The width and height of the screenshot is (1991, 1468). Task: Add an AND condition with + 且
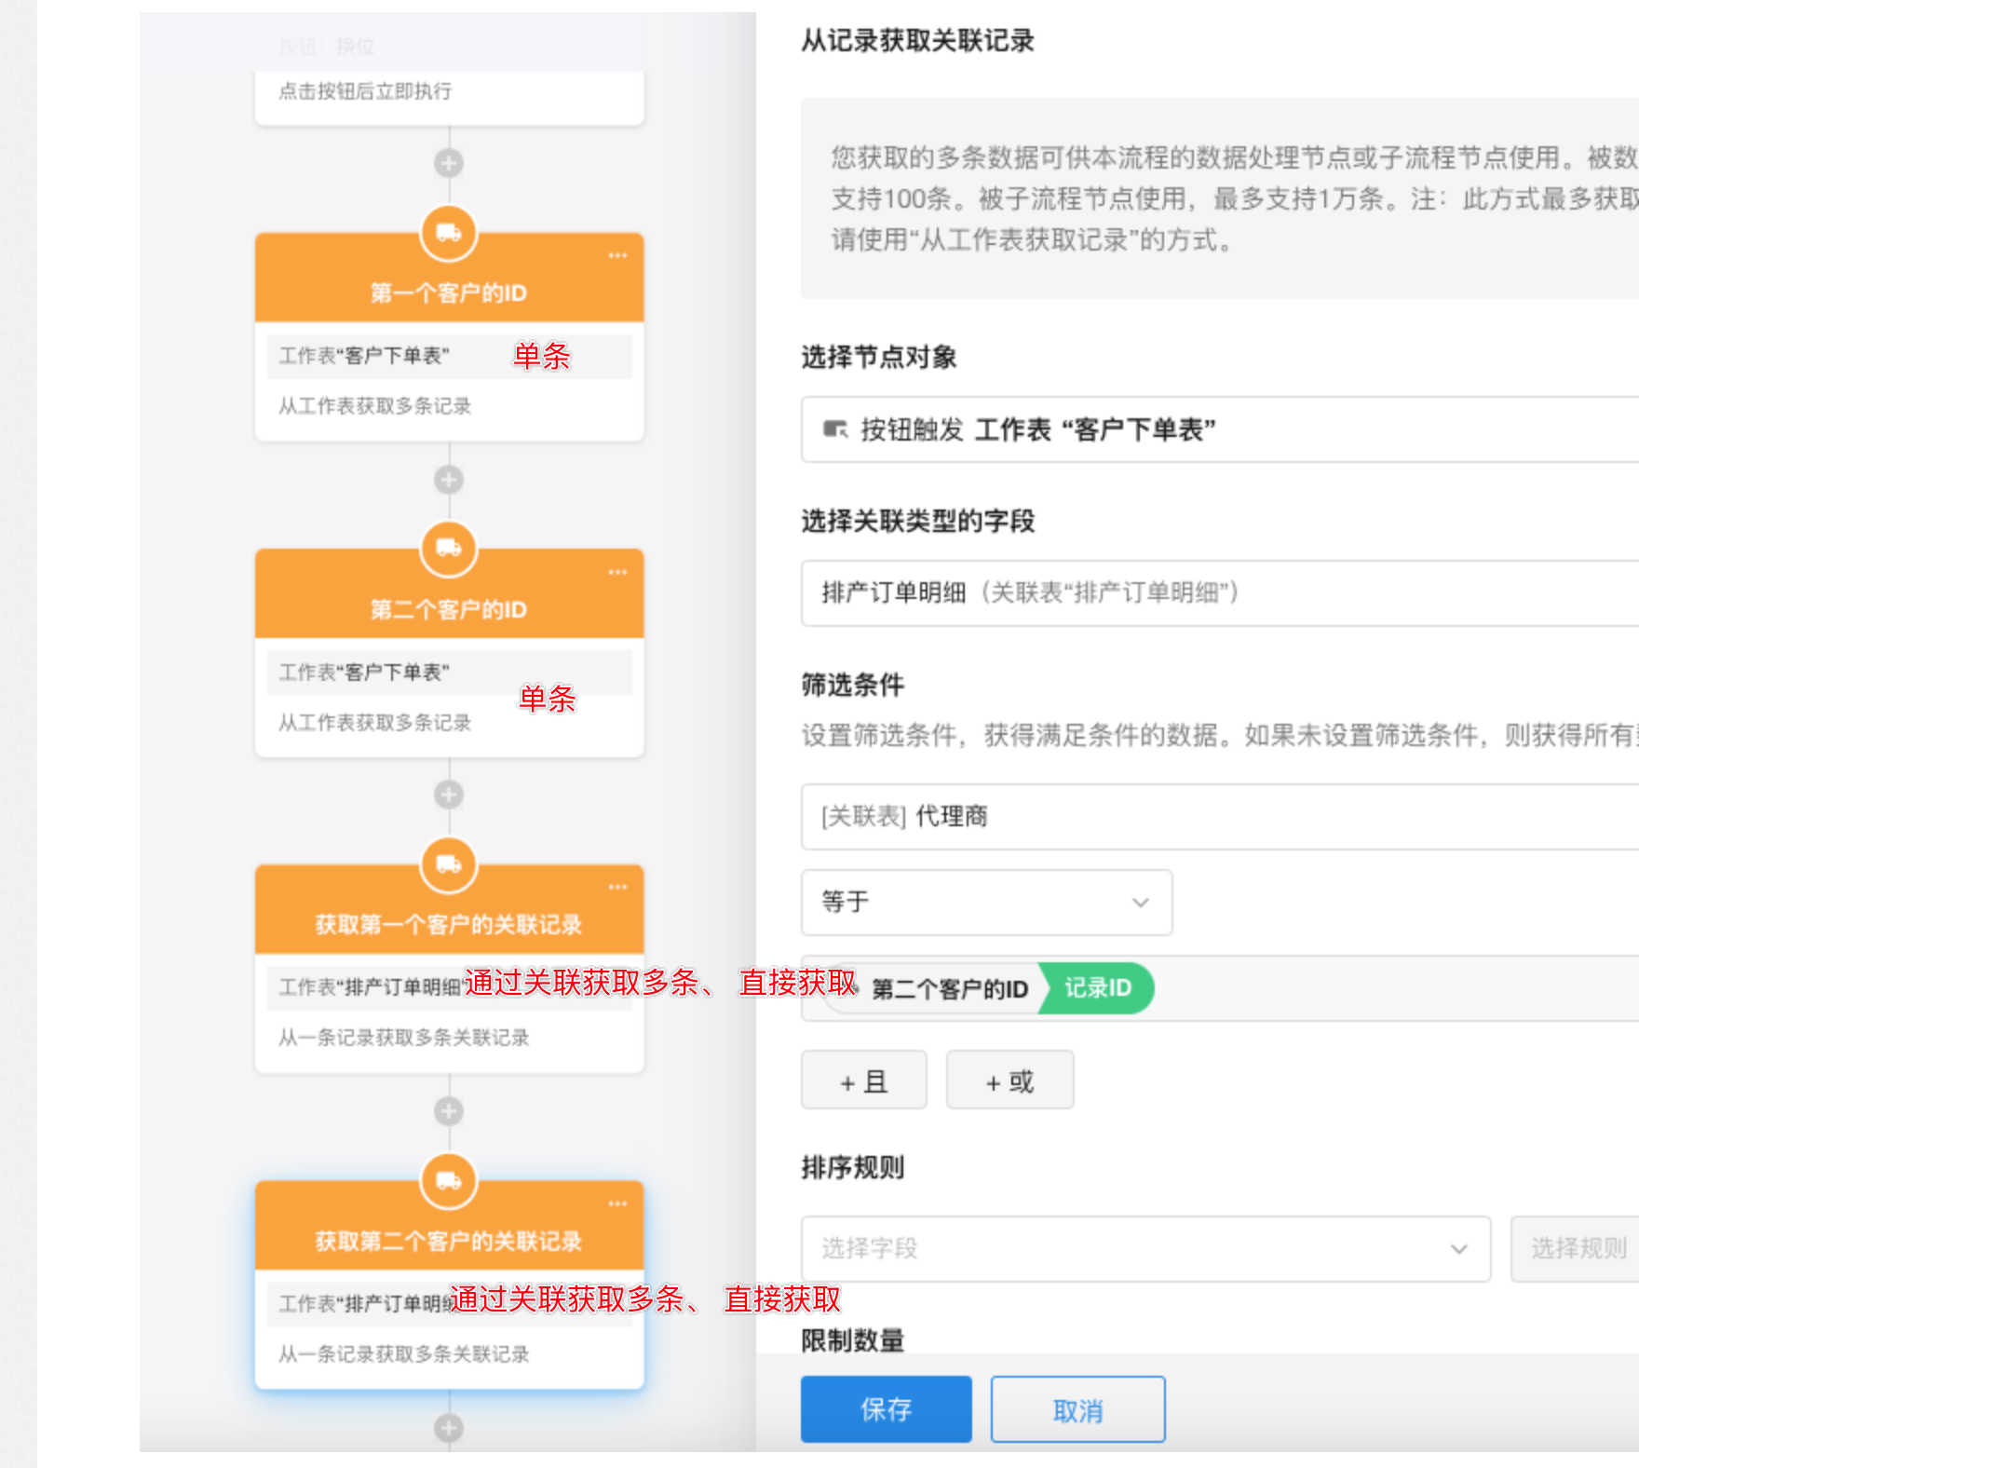[863, 1081]
